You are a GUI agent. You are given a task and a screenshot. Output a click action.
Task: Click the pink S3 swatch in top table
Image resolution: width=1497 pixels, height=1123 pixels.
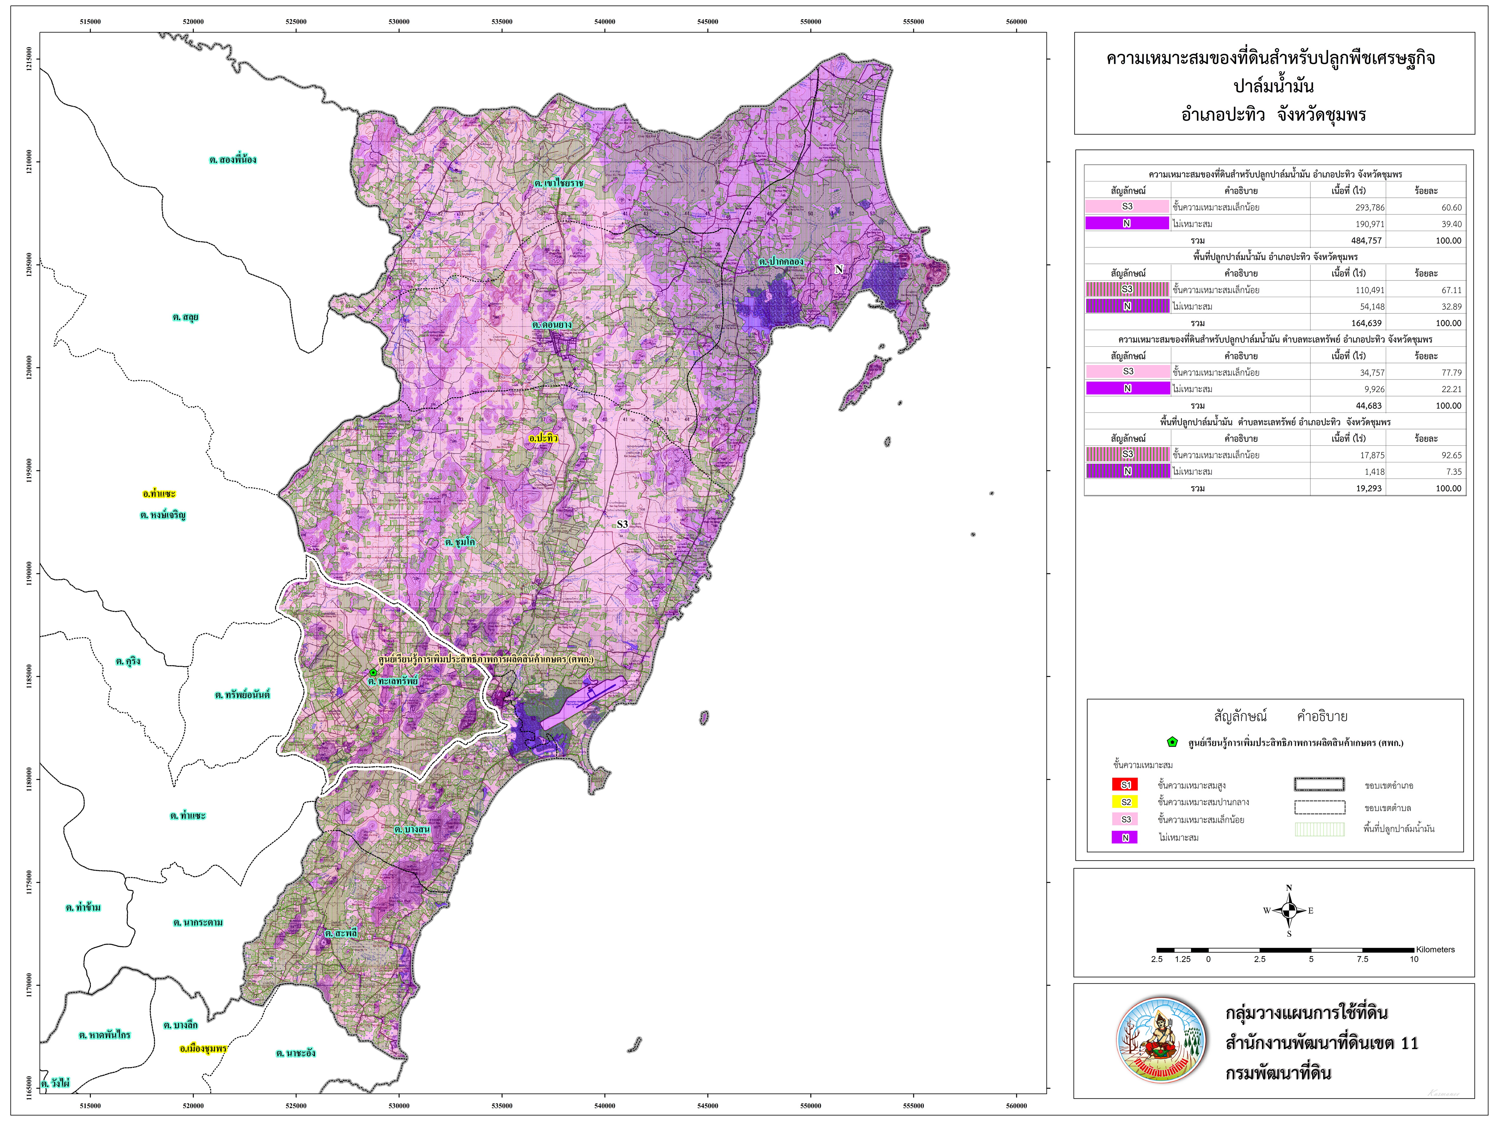click(x=1127, y=207)
